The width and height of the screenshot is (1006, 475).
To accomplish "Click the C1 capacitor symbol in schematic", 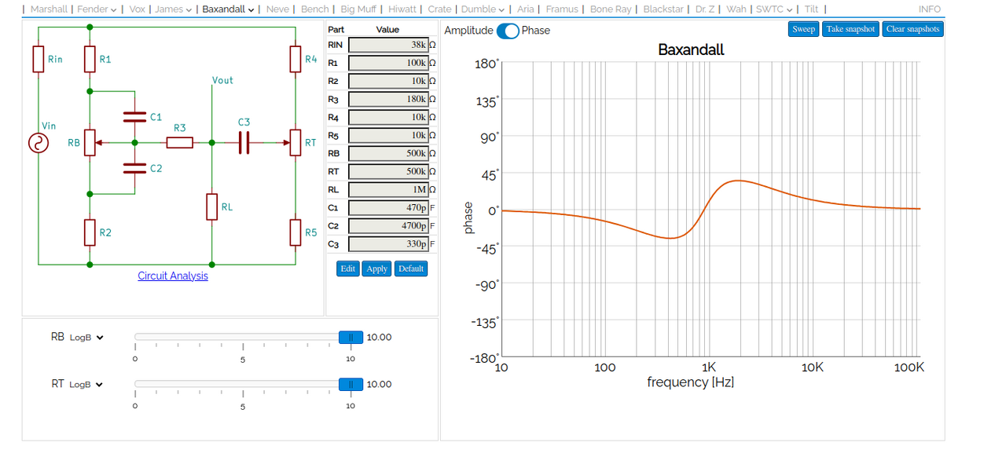I will pyautogui.click(x=134, y=117).
